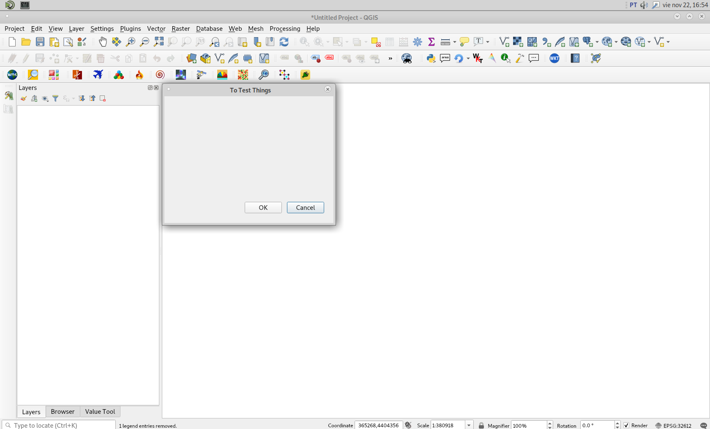
Task: Click Cancel in To Test Things dialog
Action: 306,208
